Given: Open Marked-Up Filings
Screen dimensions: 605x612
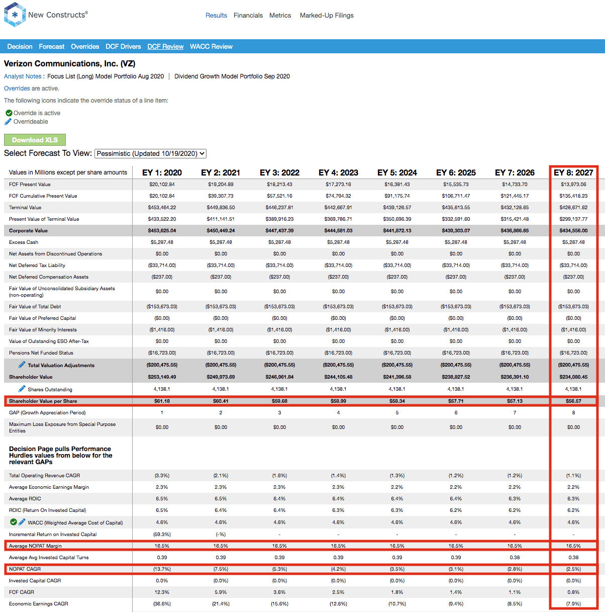Looking at the screenshot, I should (x=327, y=16).
